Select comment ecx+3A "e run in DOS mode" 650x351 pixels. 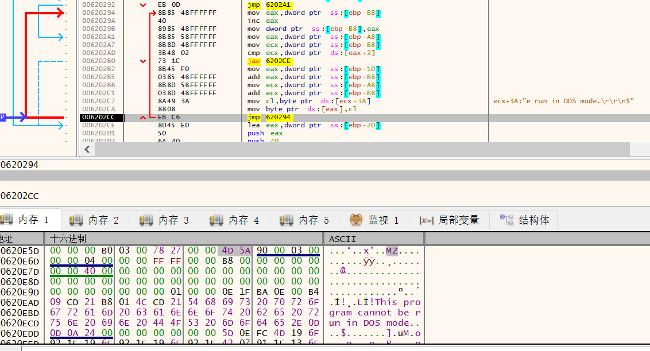563,101
